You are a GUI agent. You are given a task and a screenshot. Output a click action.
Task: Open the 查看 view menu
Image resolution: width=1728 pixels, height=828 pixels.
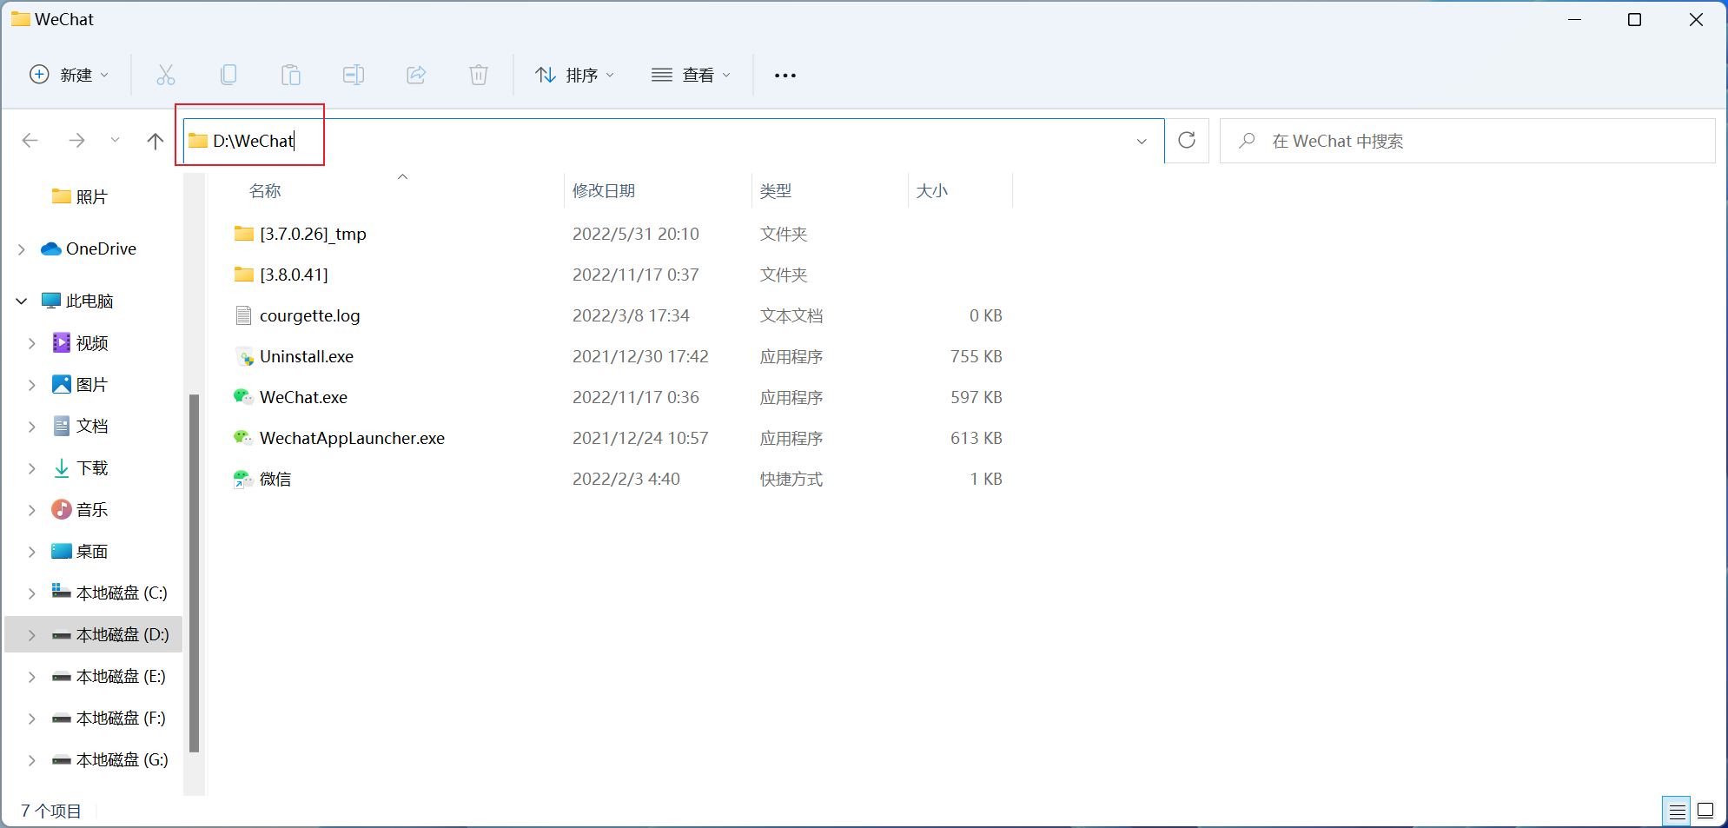[x=691, y=75]
